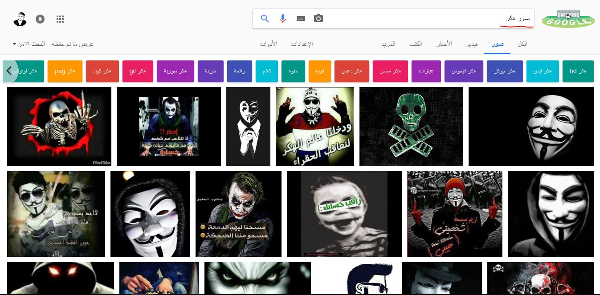Search by image using the camera icon
600x295 pixels.
[318, 19]
